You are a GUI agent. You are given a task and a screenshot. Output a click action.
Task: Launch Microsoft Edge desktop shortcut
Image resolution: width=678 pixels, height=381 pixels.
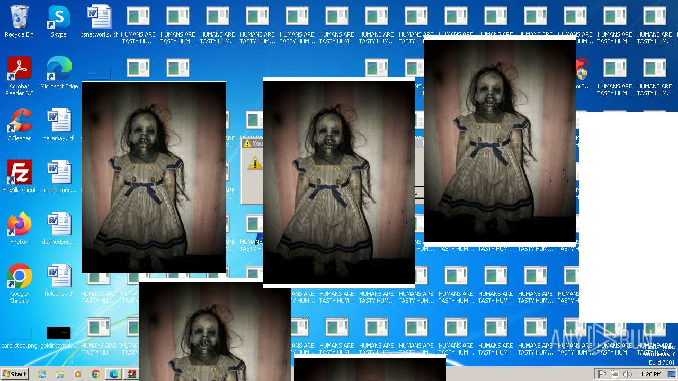[59, 73]
